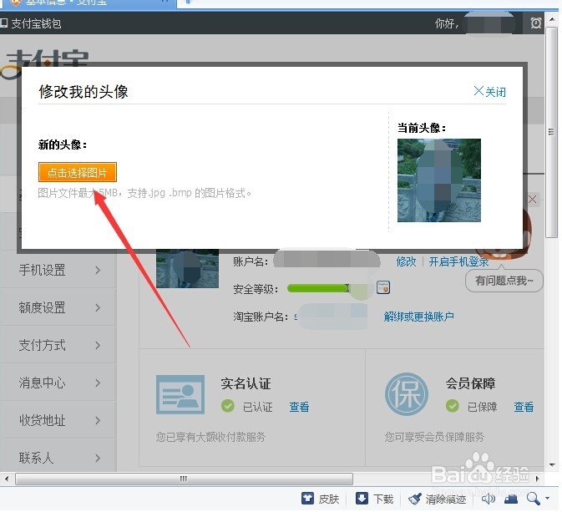Expand the 支付方式 chevron arrow
The width and height of the screenshot is (562, 512).
pyautogui.click(x=98, y=345)
